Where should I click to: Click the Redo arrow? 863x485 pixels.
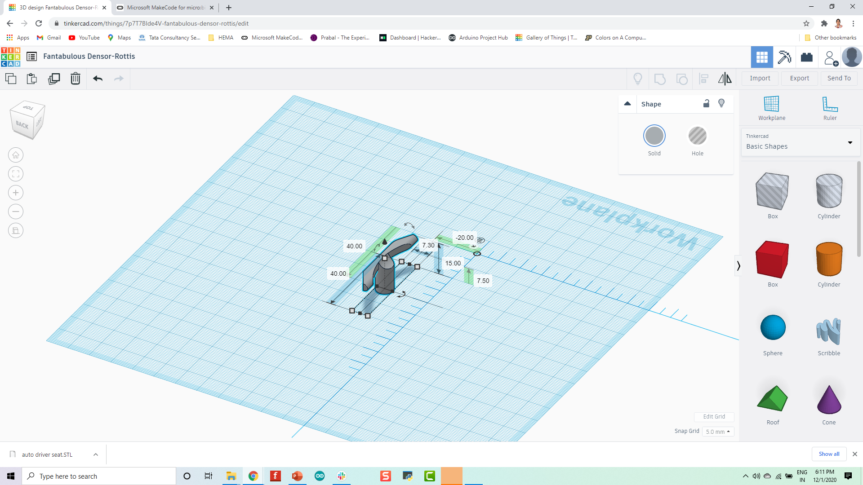point(119,79)
